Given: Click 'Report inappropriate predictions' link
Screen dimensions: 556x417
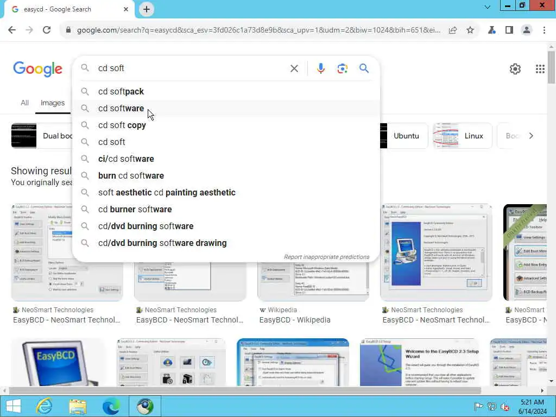Looking at the screenshot, I should tap(326, 257).
